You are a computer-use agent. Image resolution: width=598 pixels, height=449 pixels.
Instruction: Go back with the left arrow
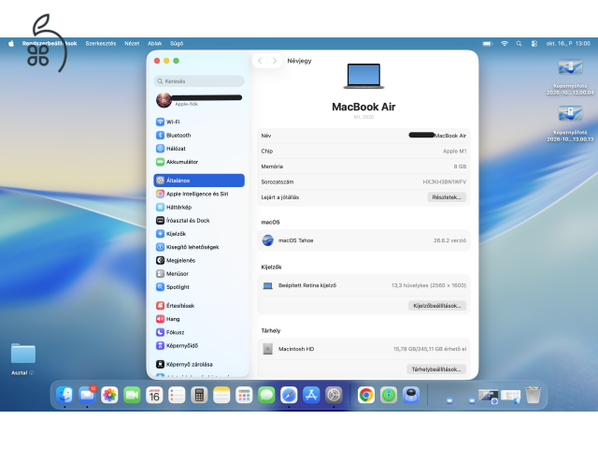click(x=260, y=61)
